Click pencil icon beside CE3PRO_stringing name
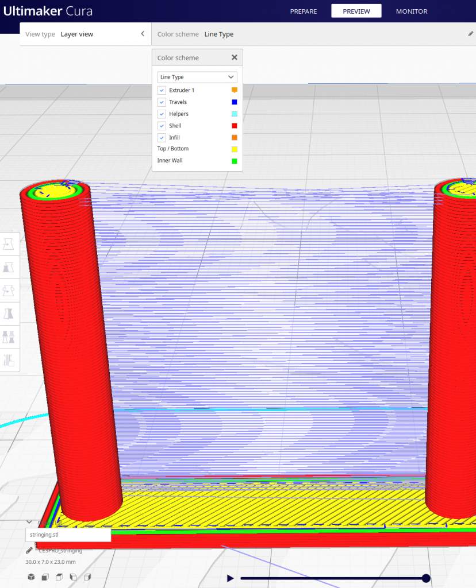Viewport: 476px width, 588px height. pyautogui.click(x=29, y=551)
